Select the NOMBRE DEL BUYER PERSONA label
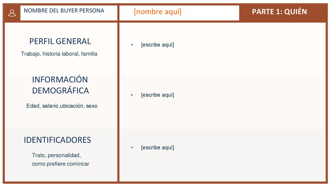 pos(64,11)
